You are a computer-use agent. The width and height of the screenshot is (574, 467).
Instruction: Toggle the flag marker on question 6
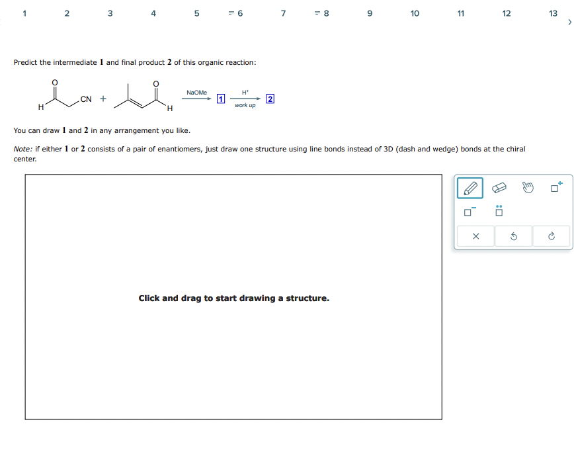pos(232,13)
